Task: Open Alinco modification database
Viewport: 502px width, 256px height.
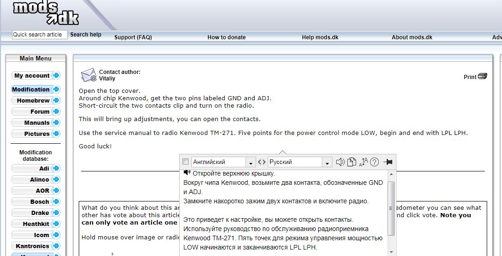Action: click(36, 179)
